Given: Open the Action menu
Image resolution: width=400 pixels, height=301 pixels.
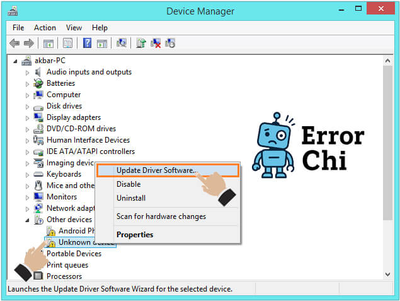Looking at the screenshot, I should [45, 28].
